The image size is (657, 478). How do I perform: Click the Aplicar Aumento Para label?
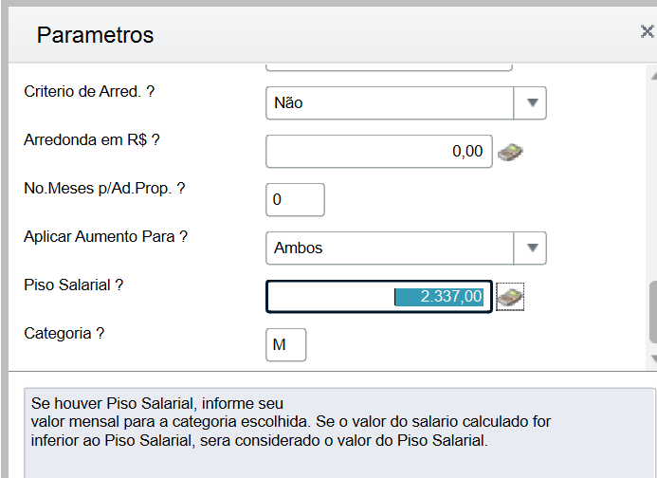click(105, 236)
